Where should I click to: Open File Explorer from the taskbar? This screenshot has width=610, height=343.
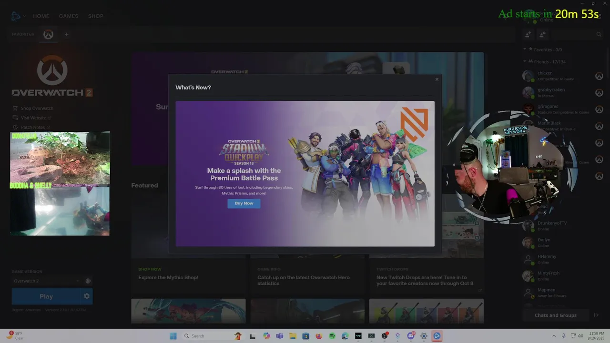click(x=293, y=336)
